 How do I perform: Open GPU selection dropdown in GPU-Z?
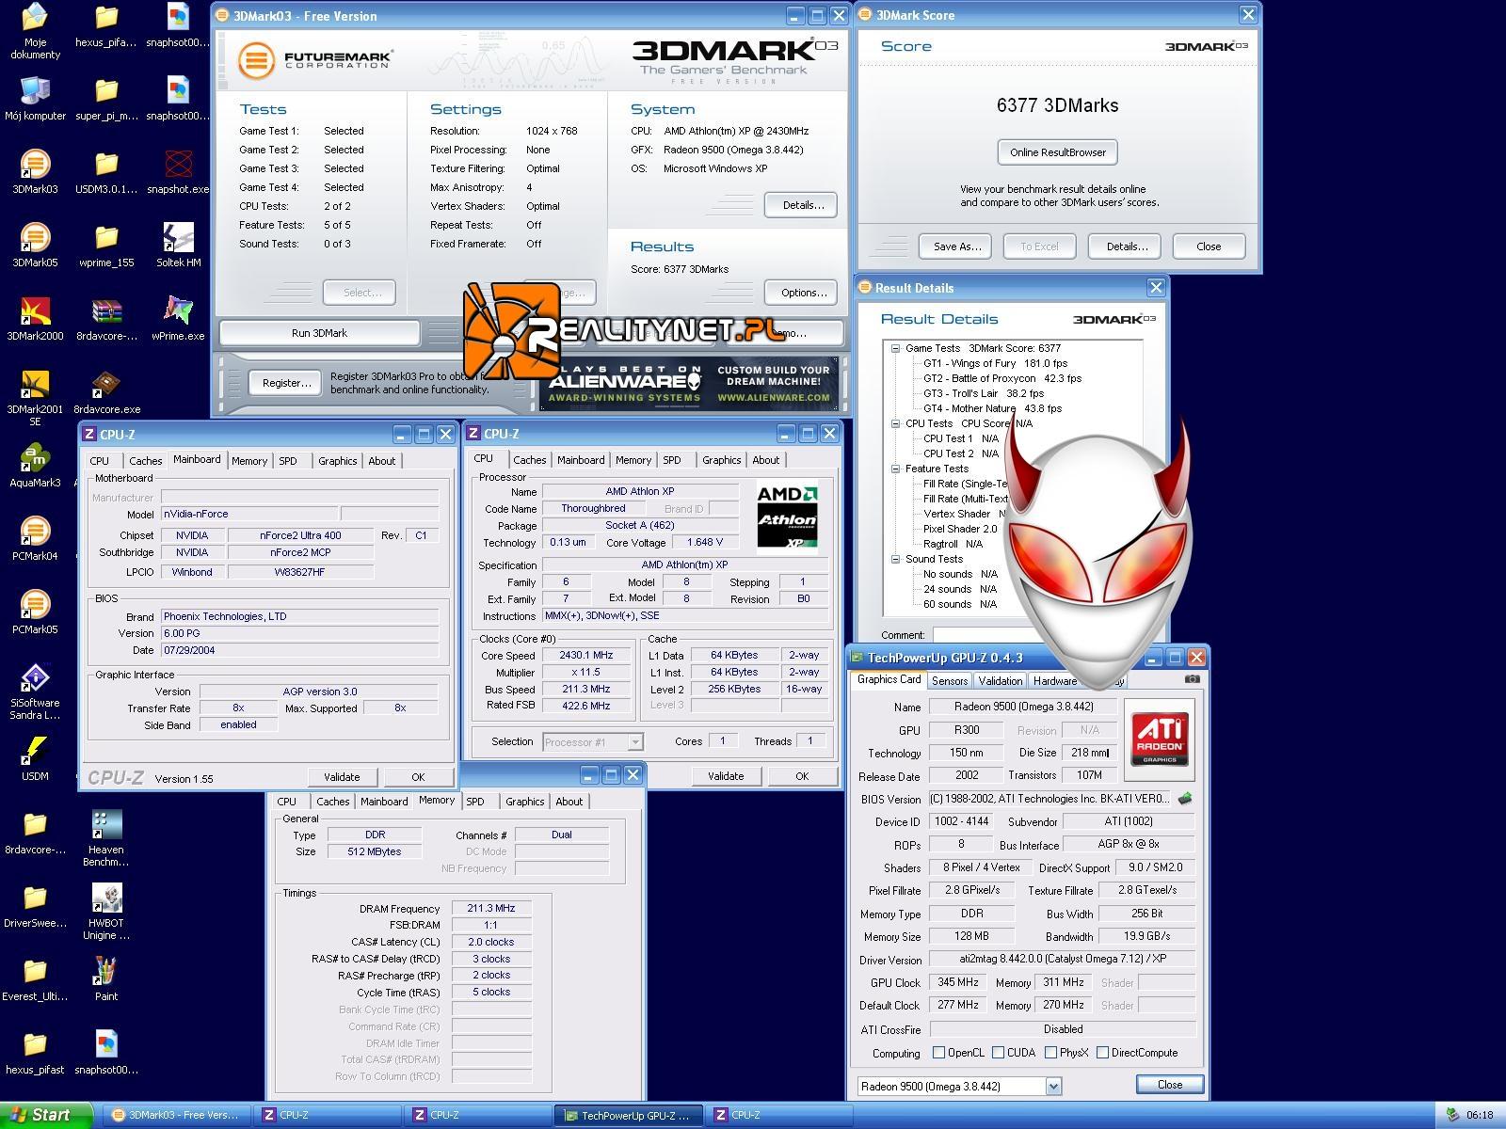click(x=1053, y=1087)
